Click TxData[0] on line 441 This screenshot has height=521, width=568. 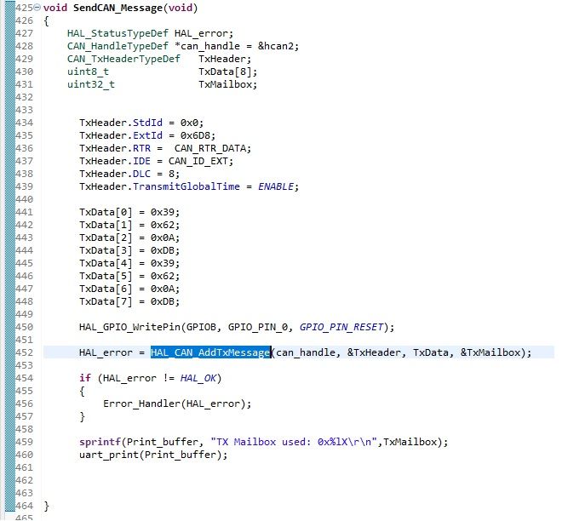[106, 212]
